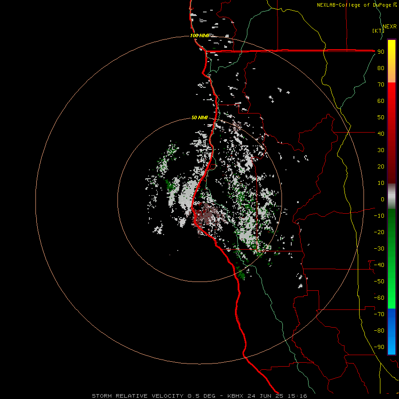Click the "100 NMI" range ring label

click(200, 35)
